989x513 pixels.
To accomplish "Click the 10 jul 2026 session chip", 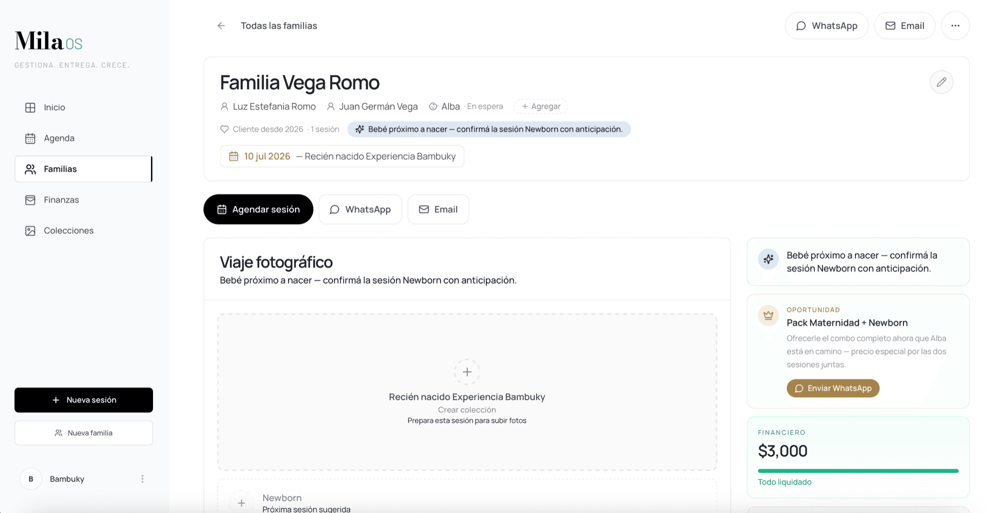I will pyautogui.click(x=342, y=156).
